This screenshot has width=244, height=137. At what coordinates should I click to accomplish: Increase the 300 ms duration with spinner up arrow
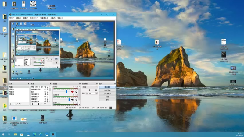click(x=96, y=93)
